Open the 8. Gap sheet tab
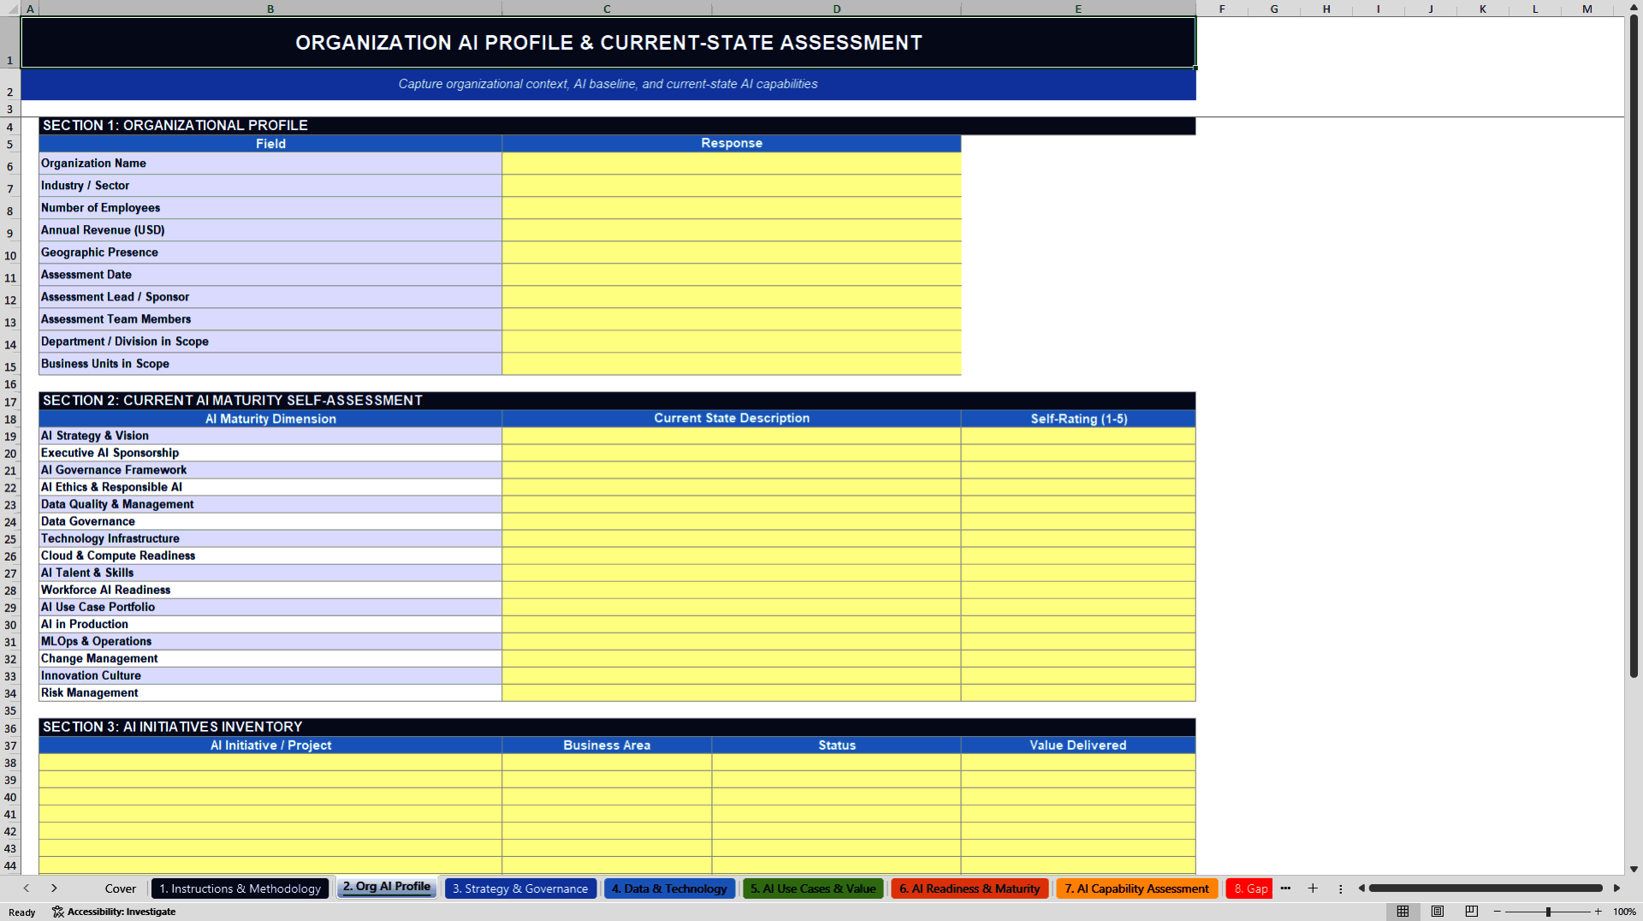The width and height of the screenshot is (1643, 921). click(x=1250, y=888)
